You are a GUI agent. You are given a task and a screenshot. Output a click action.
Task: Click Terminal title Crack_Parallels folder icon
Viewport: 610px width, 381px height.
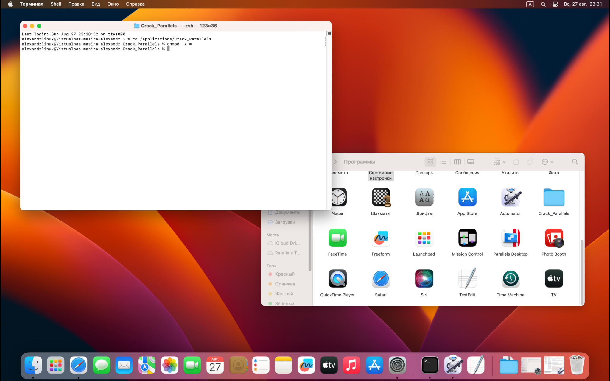coord(137,26)
